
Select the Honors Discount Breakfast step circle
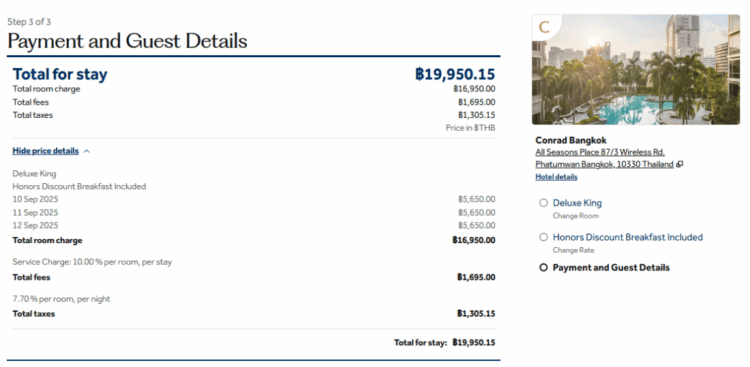(x=543, y=237)
